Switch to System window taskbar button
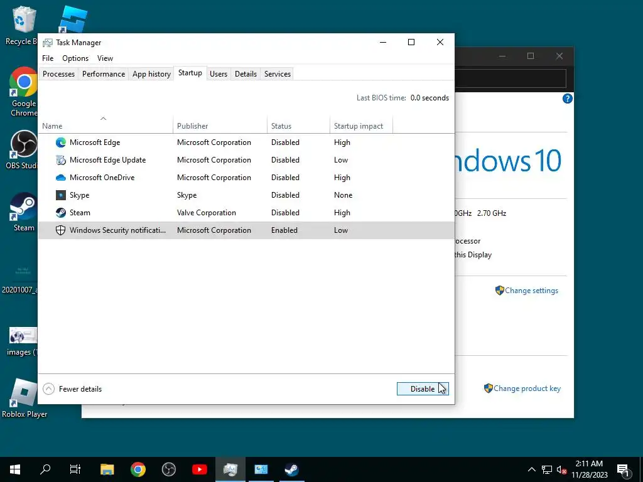 261,469
